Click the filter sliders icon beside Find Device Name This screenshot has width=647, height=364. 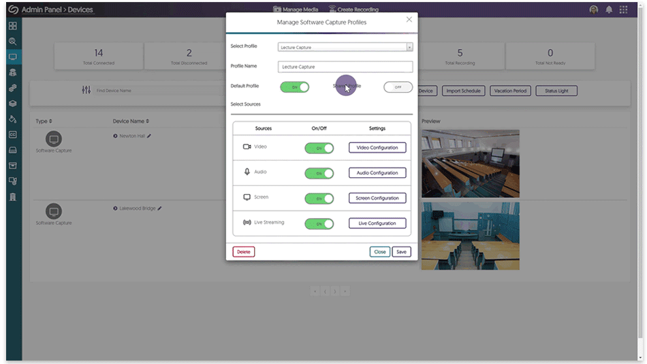point(86,90)
